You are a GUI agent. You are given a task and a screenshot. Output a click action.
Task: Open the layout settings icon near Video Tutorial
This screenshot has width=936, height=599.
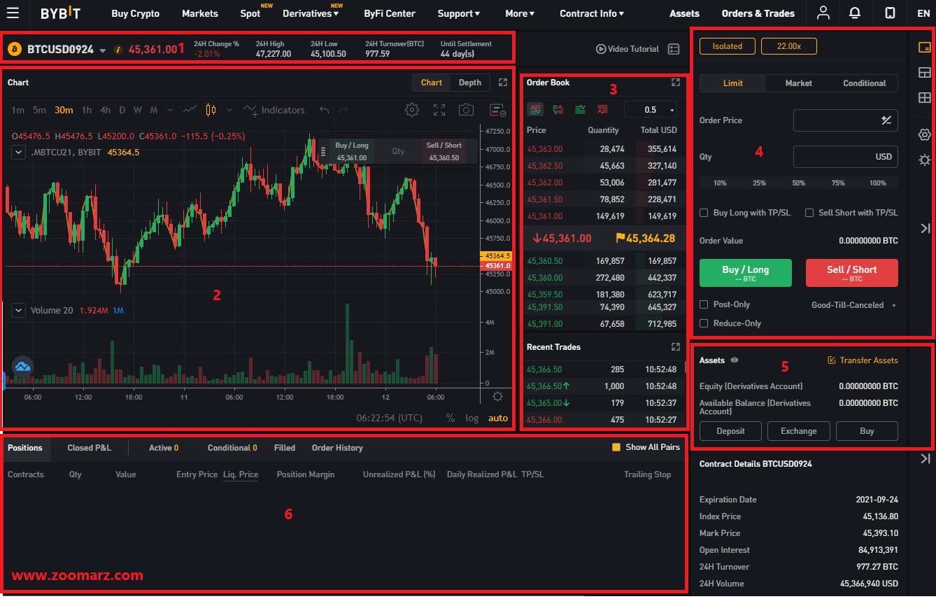coord(674,49)
